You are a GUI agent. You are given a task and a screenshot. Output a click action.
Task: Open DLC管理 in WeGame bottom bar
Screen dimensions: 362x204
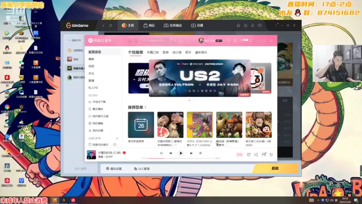pos(142,169)
